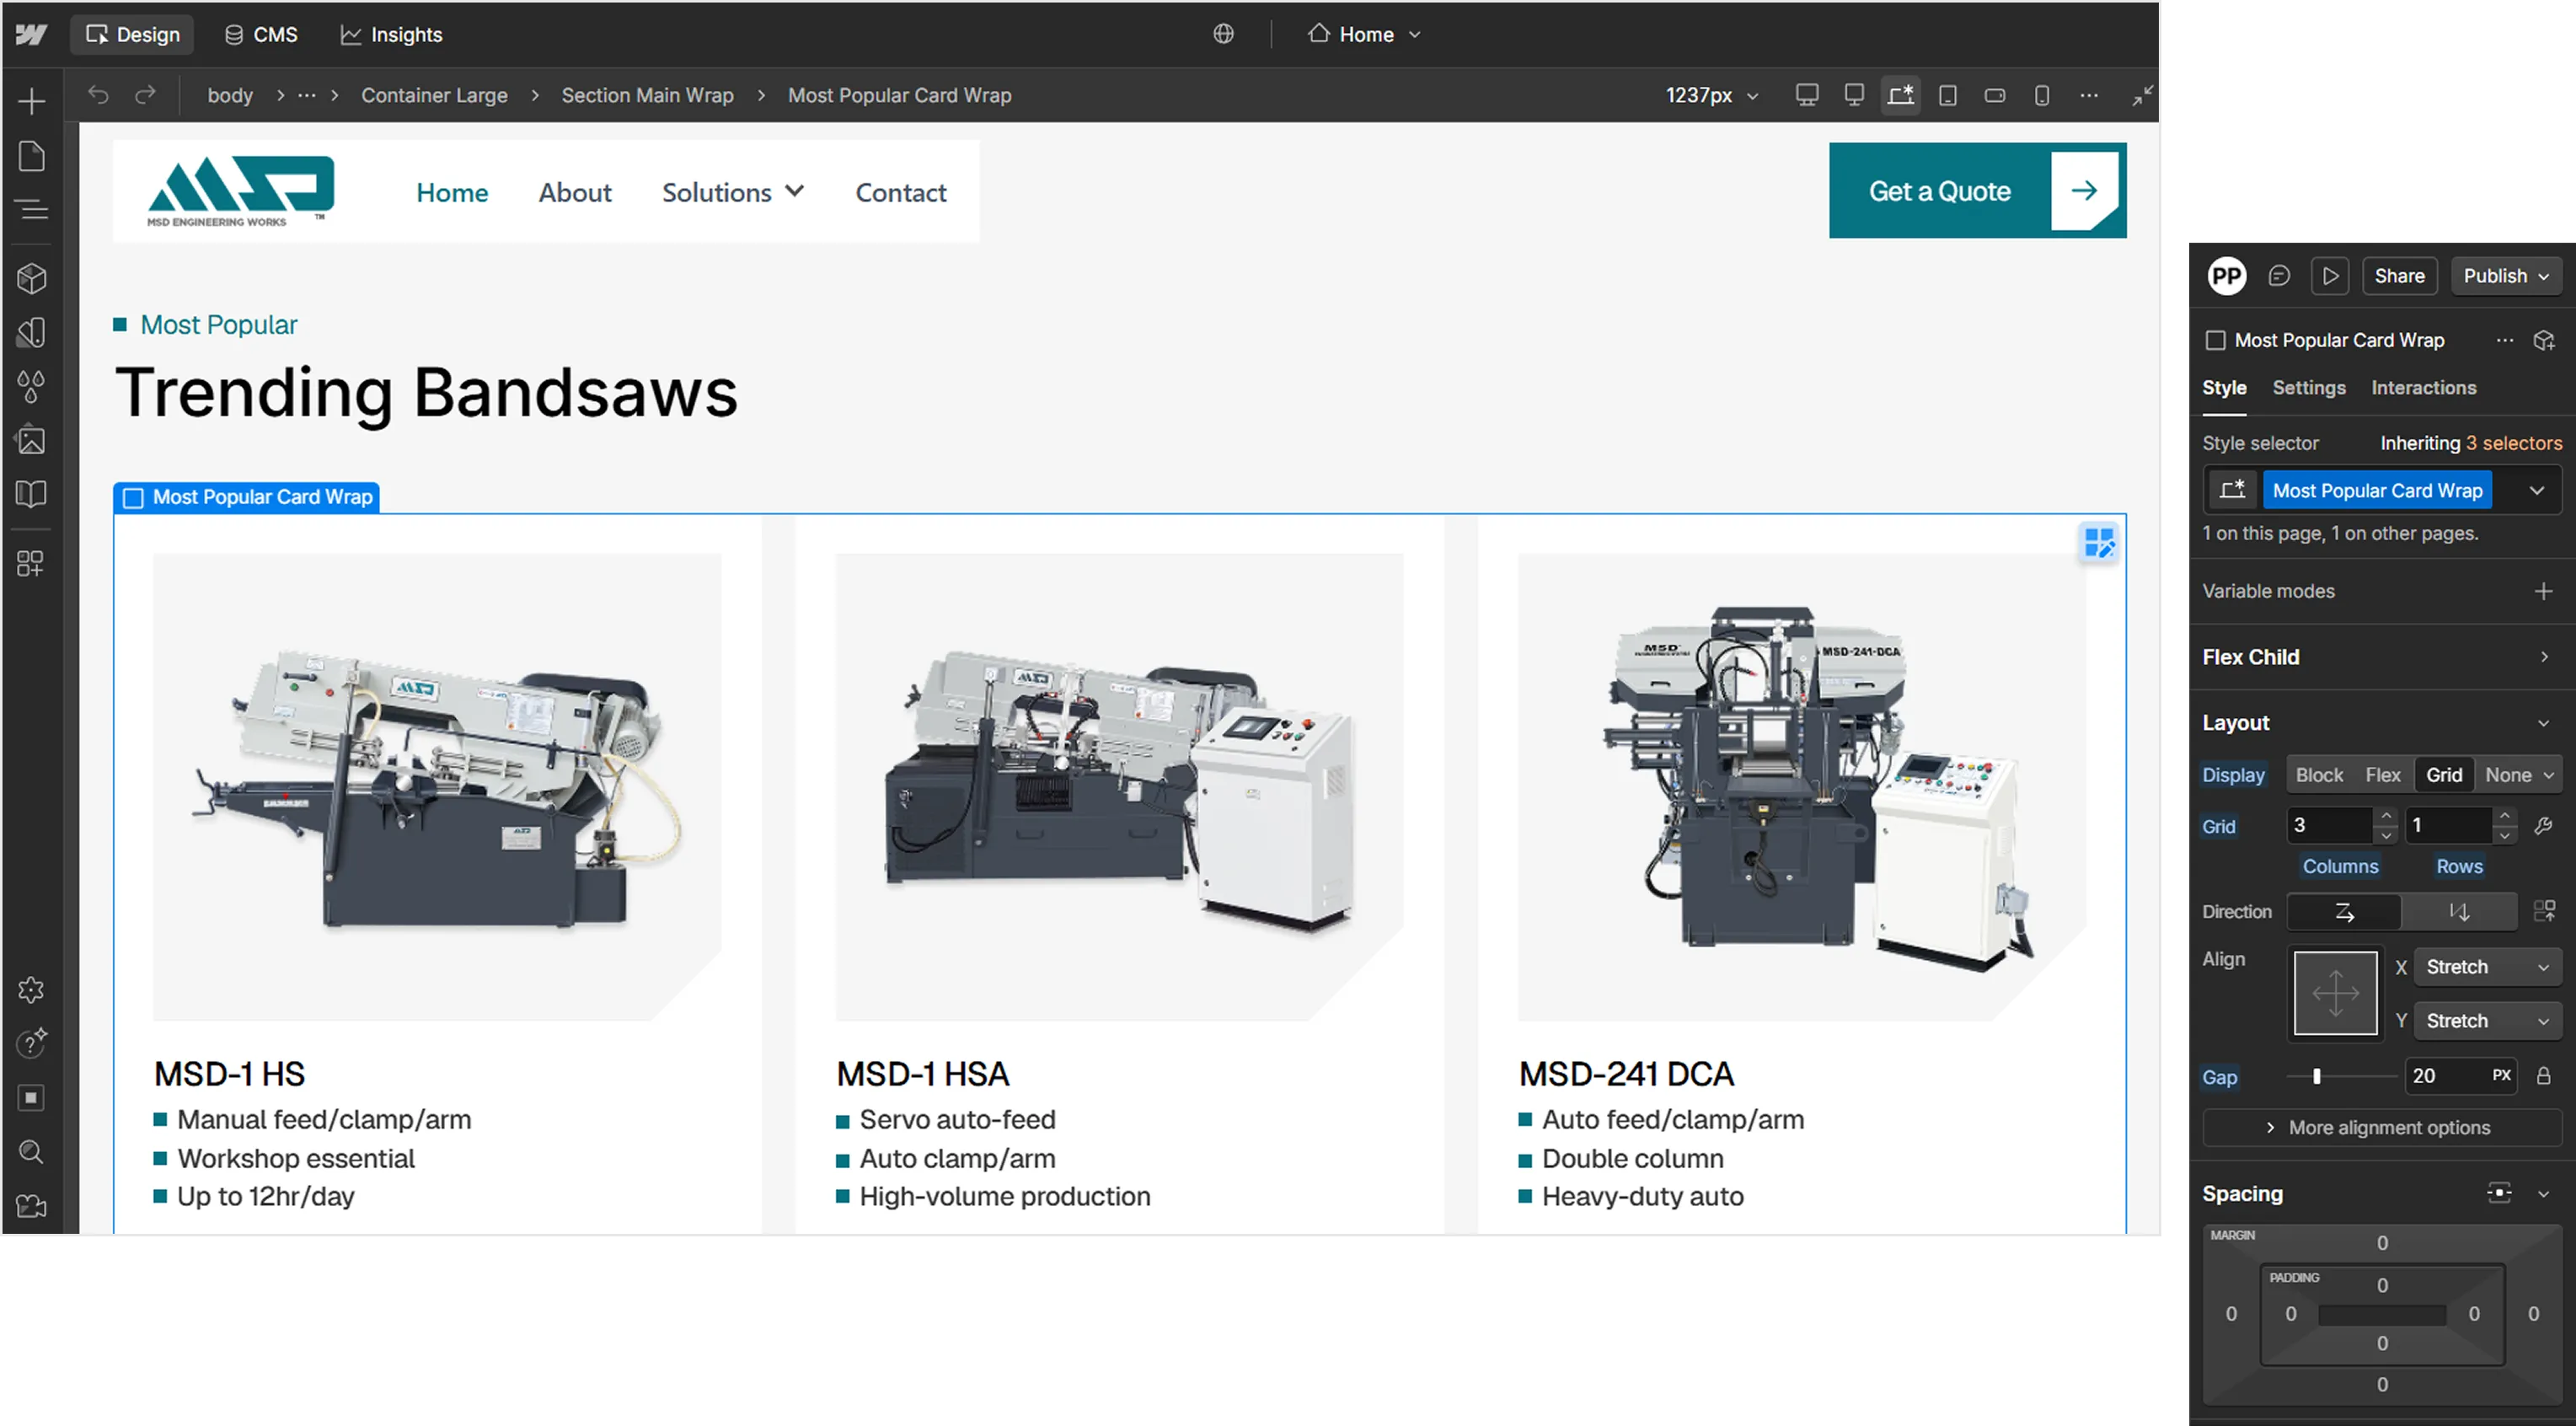The image size is (2576, 1426).
Task: Open the comments bubble icon
Action: click(2279, 276)
